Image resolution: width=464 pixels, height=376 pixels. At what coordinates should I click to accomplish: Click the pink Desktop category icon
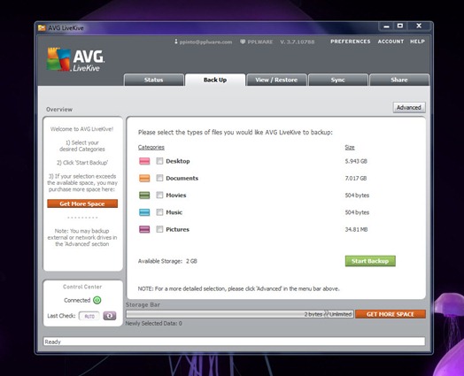[144, 161]
